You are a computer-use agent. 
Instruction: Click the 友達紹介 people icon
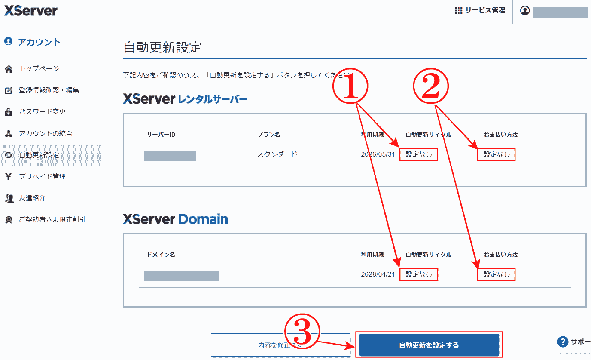tap(9, 197)
